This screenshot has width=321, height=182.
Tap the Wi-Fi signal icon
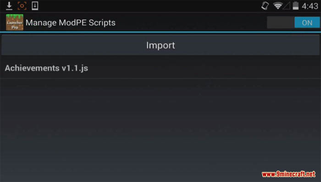point(277,5)
